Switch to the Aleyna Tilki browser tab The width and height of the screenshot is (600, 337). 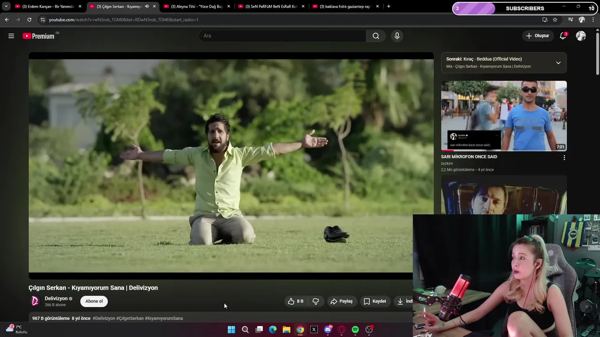(x=196, y=7)
